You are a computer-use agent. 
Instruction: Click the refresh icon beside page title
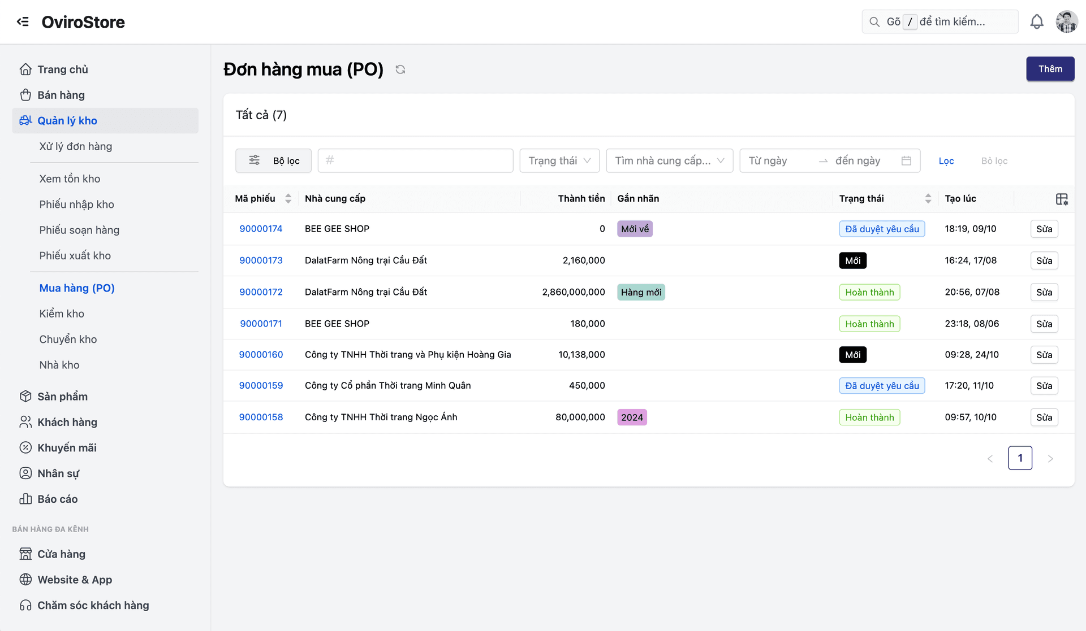(x=400, y=69)
